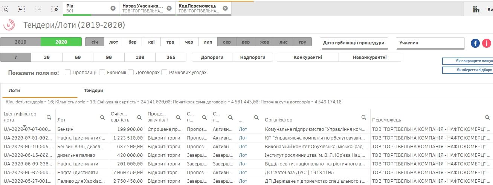Viewport: 493px width, 185px height.
Task: Clear all selections icon
Action: [x=55, y=9]
